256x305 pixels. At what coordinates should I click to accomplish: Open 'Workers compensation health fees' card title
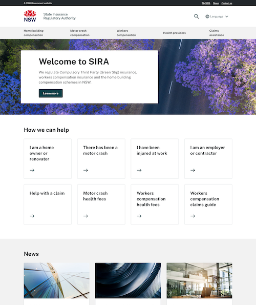click(151, 199)
